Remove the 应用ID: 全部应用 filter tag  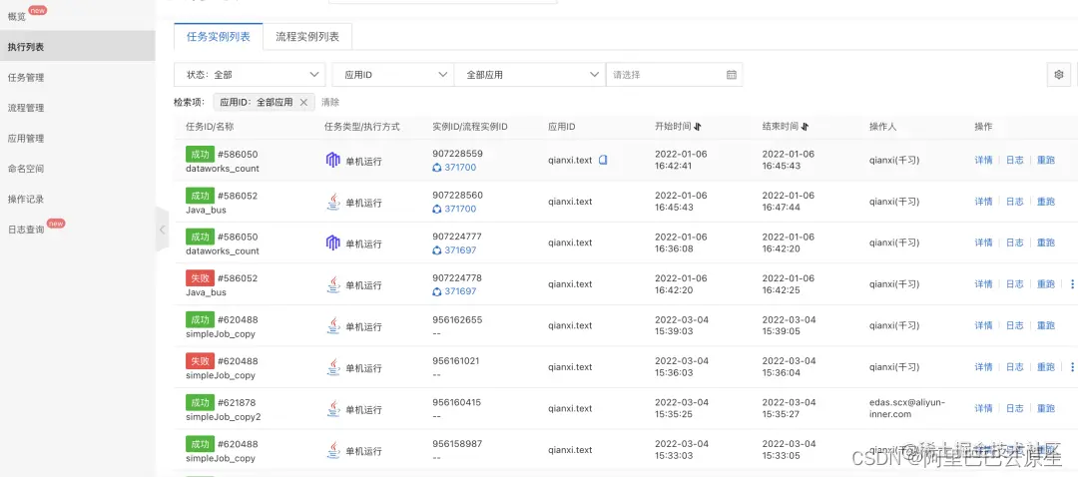[303, 102]
